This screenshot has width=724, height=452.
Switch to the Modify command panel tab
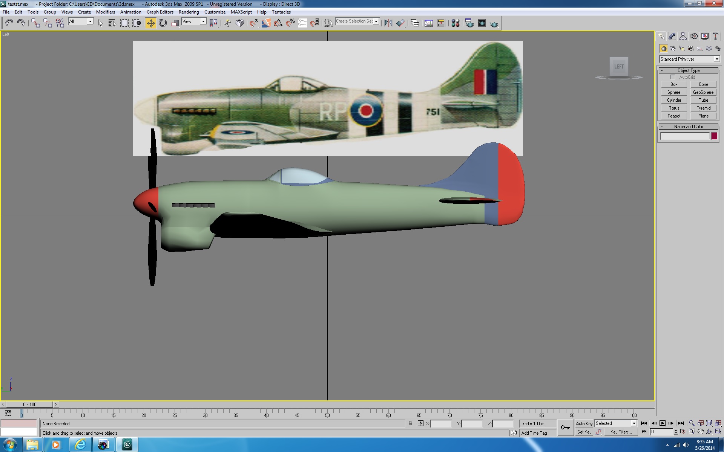(672, 36)
